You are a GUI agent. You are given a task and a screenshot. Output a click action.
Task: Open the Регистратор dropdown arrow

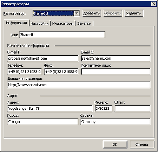point(77,13)
